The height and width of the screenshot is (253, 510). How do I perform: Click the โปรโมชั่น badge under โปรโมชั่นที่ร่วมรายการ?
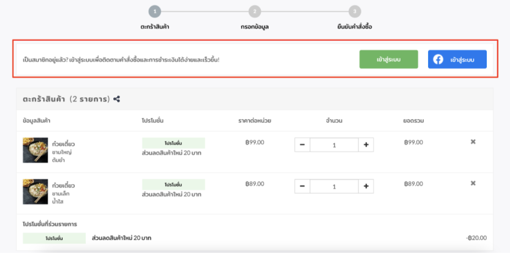pyautogui.click(x=54, y=238)
